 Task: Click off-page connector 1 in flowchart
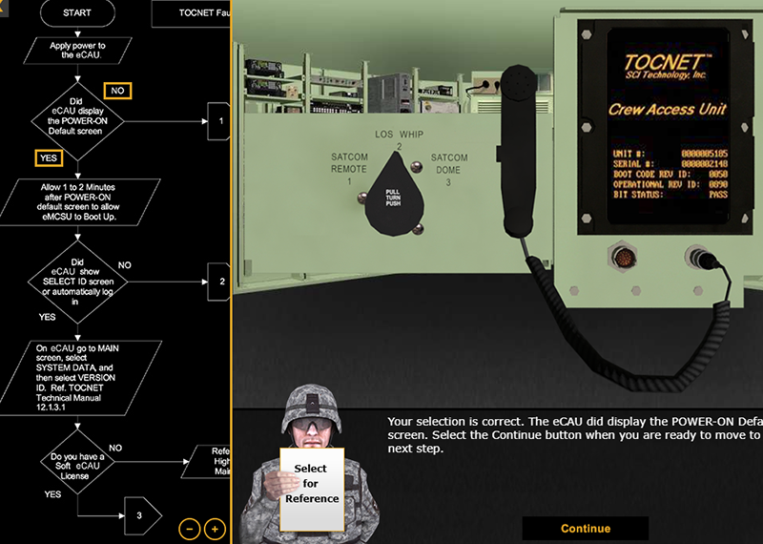(219, 121)
